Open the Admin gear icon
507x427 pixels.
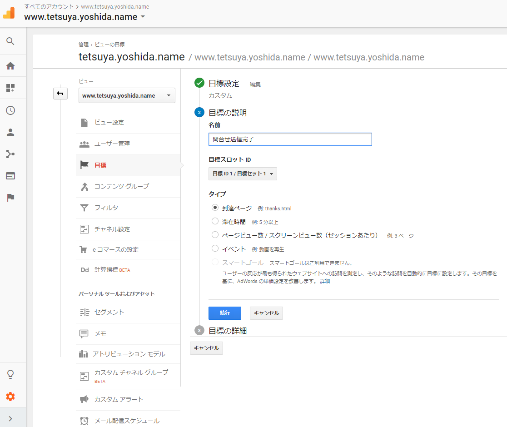pyautogui.click(x=10, y=397)
